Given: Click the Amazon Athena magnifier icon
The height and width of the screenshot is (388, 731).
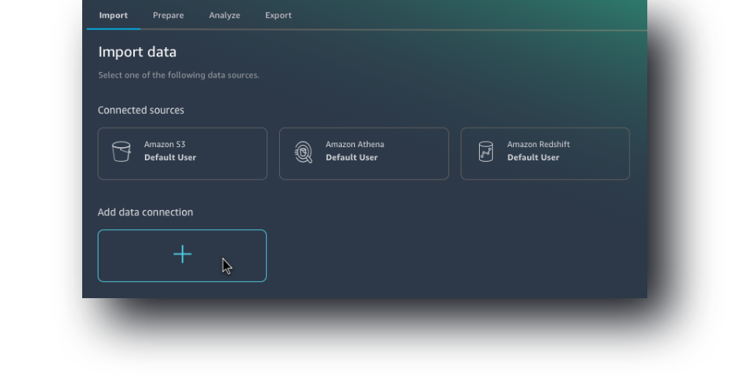Looking at the screenshot, I should [x=303, y=152].
